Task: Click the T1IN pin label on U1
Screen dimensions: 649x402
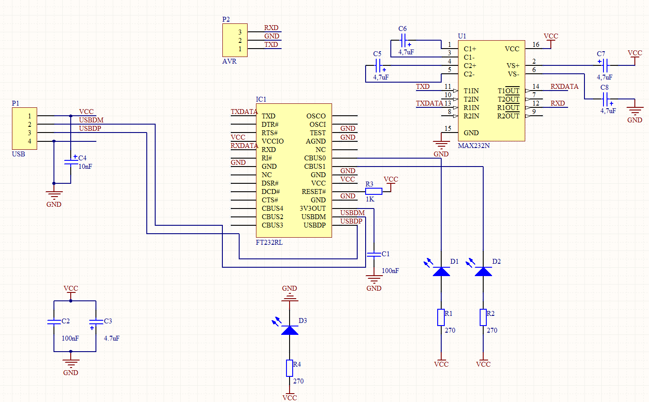Action: (x=471, y=91)
